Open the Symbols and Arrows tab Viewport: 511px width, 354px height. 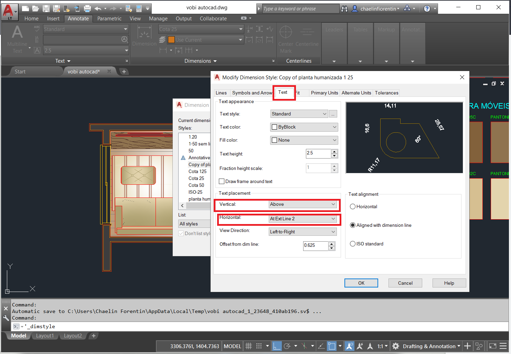(252, 93)
